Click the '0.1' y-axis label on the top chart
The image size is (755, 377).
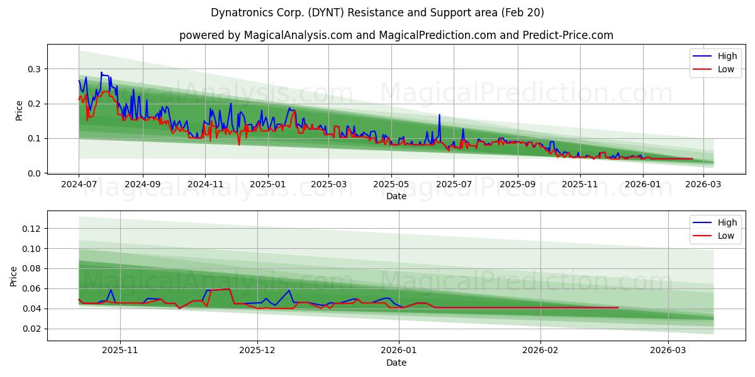pos(35,138)
